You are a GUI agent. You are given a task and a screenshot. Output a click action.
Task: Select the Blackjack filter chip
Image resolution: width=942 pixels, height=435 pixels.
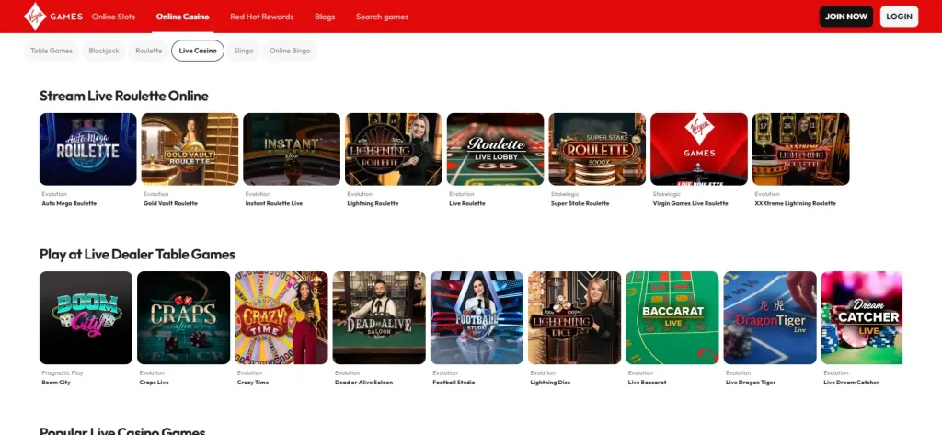tap(104, 51)
